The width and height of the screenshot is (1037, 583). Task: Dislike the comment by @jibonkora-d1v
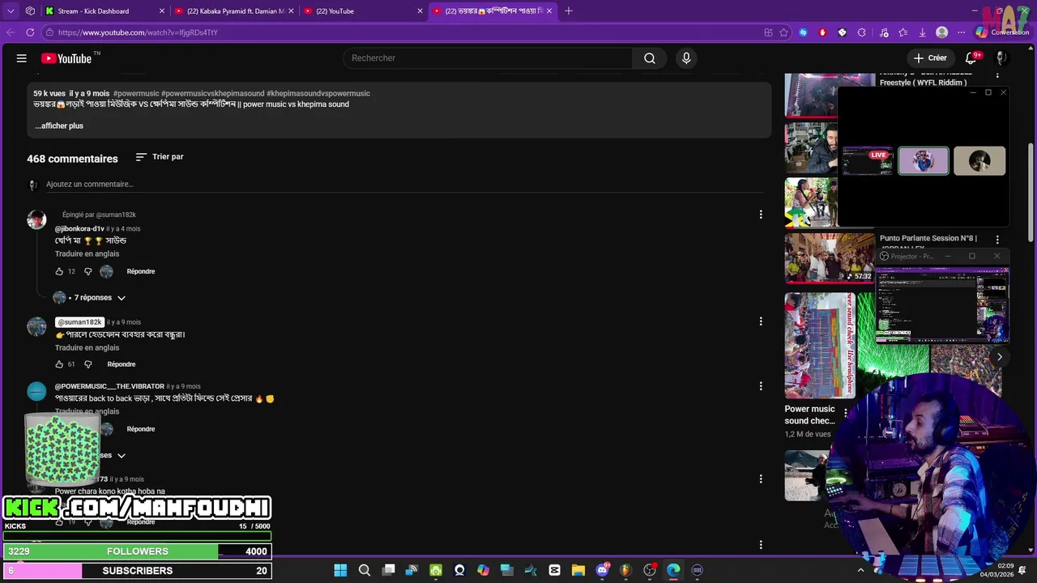[88, 271]
